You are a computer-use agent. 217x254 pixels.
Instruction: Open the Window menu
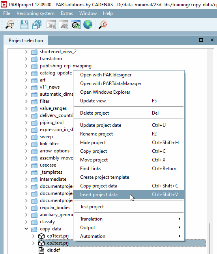pyautogui.click(x=88, y=13)
